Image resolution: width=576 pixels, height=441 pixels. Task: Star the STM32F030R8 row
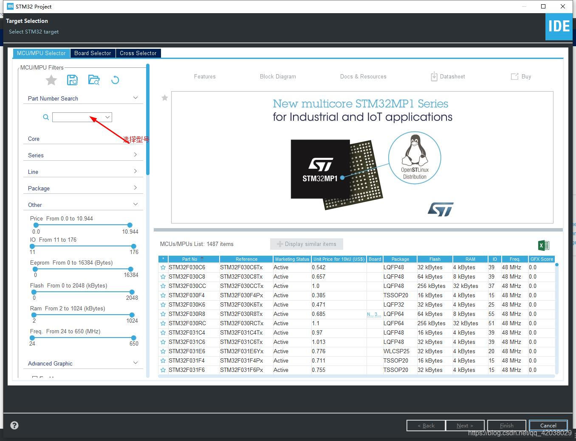(x=163, y=314)
